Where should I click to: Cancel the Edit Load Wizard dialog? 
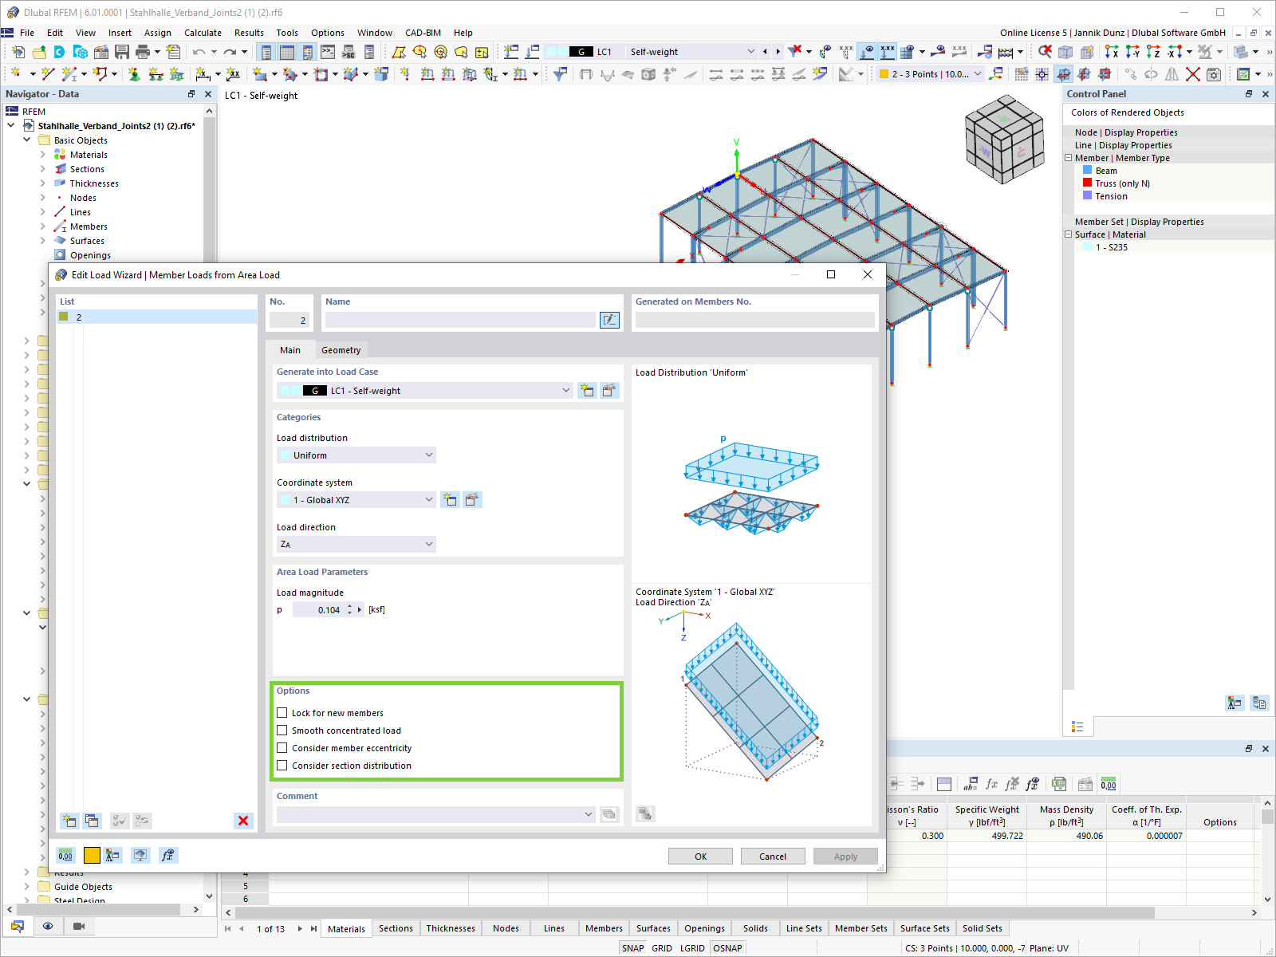click(772, 856)
